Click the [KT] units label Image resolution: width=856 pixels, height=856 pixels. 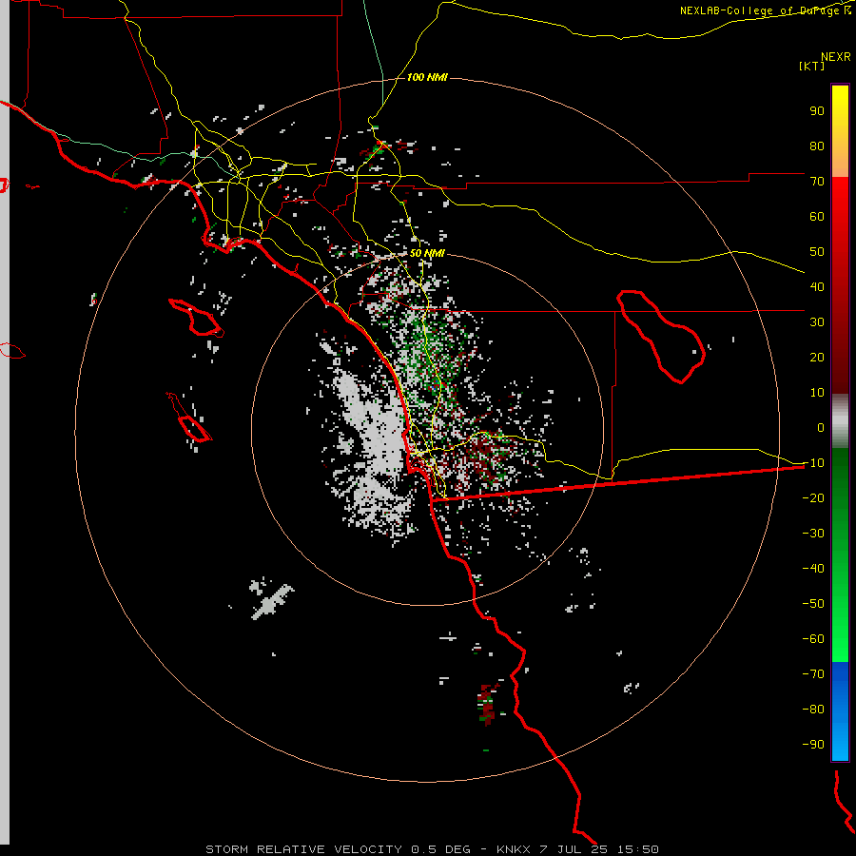[x=812, y=66]
